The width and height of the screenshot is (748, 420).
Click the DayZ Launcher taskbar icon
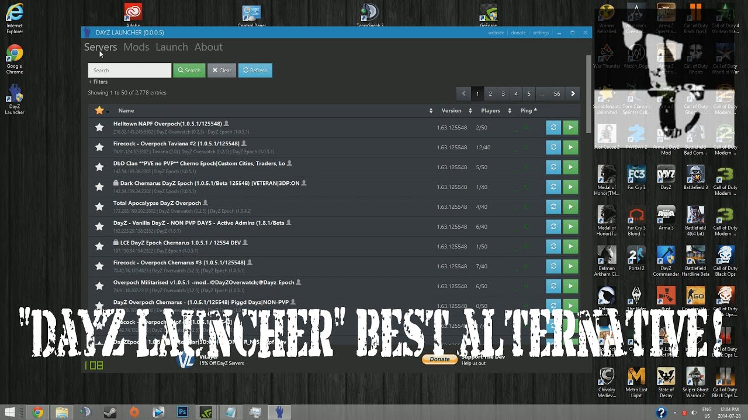click(279, 412)
